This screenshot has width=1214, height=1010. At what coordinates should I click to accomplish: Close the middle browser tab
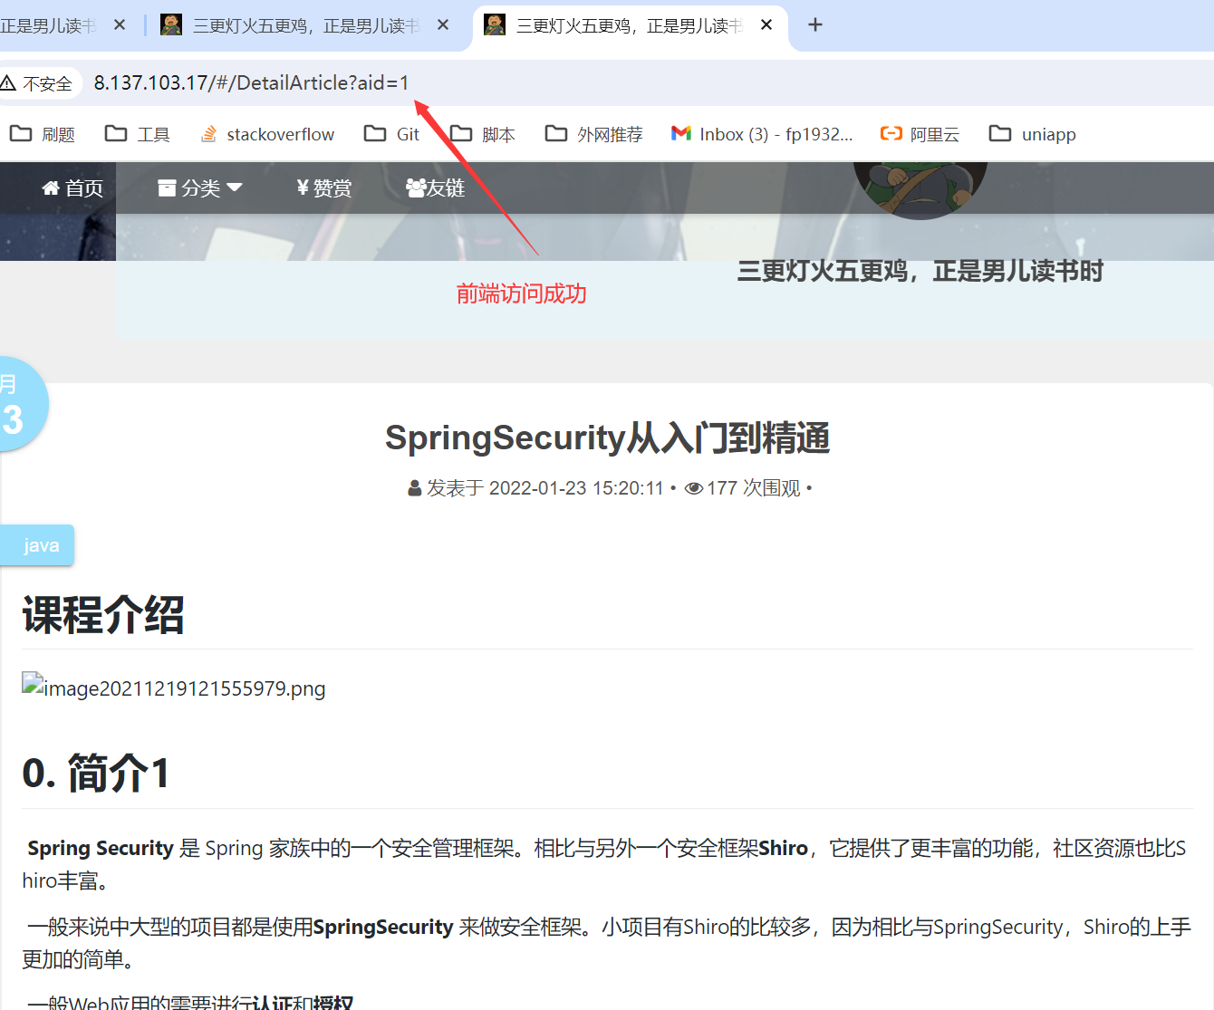click(x=443, y=25)
